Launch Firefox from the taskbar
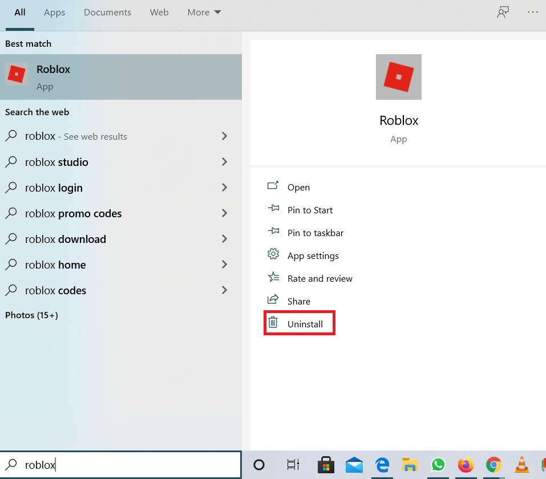 tap(466, 465)
